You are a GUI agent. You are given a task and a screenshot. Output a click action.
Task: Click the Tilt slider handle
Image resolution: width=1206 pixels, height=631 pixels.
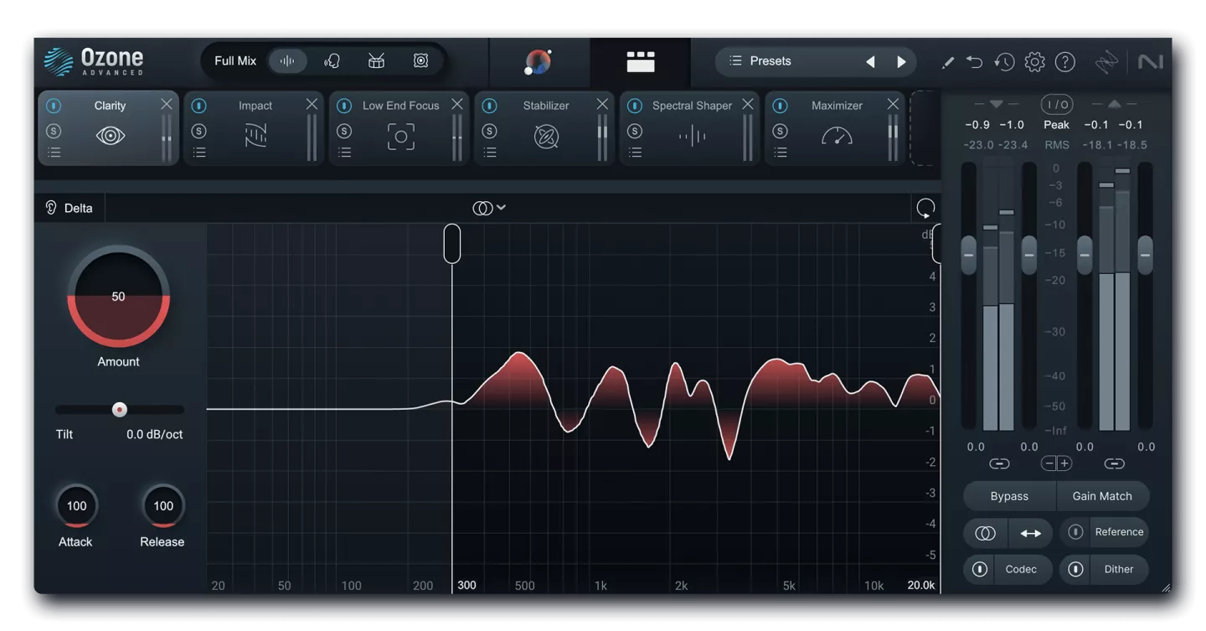coord(120,410)
